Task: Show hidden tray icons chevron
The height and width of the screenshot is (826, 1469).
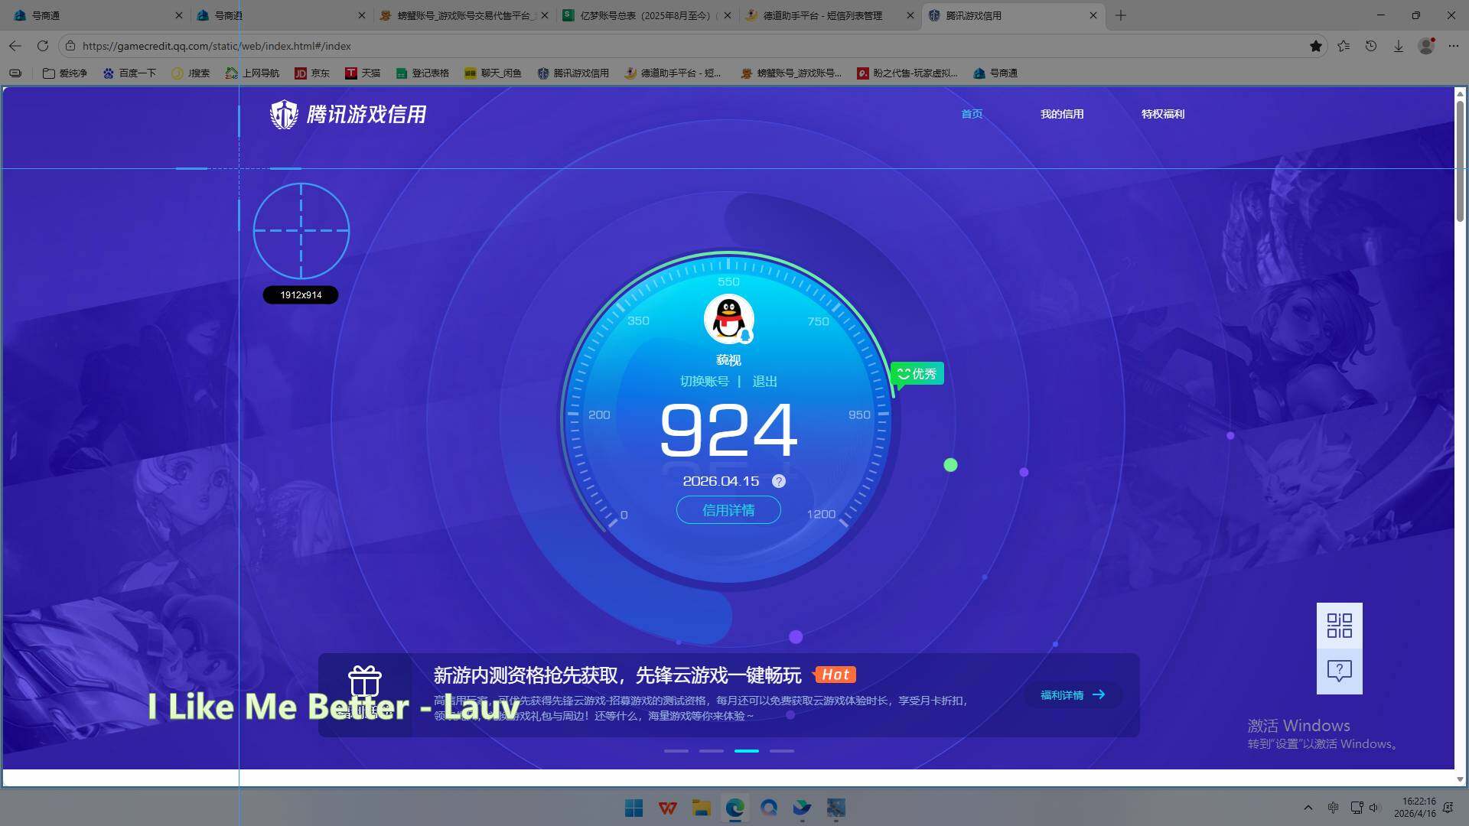Action: [x=1308, y=808]
